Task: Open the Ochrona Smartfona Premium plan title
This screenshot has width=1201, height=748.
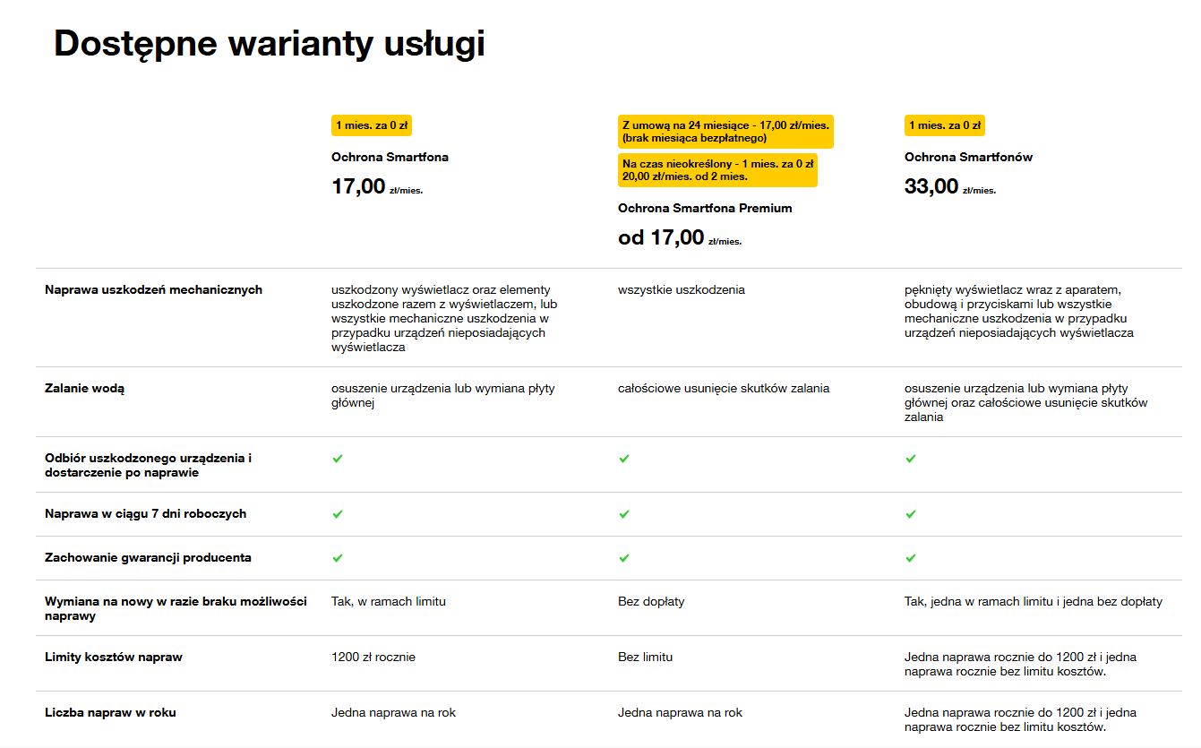Action: (x=705, y=209)
